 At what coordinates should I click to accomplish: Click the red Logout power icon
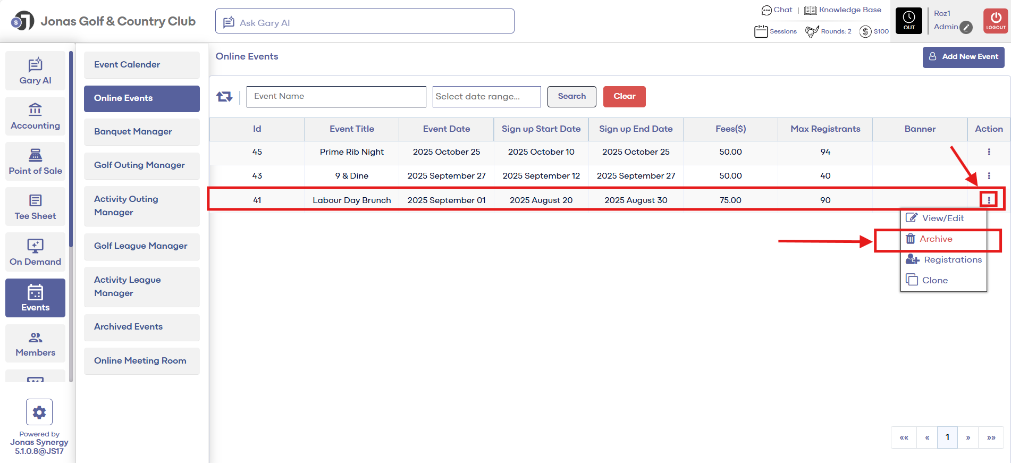pos(996,21)
